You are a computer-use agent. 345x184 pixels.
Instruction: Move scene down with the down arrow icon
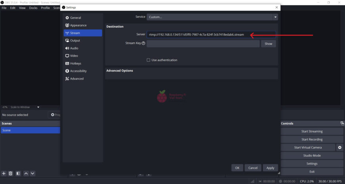point(33,173)
